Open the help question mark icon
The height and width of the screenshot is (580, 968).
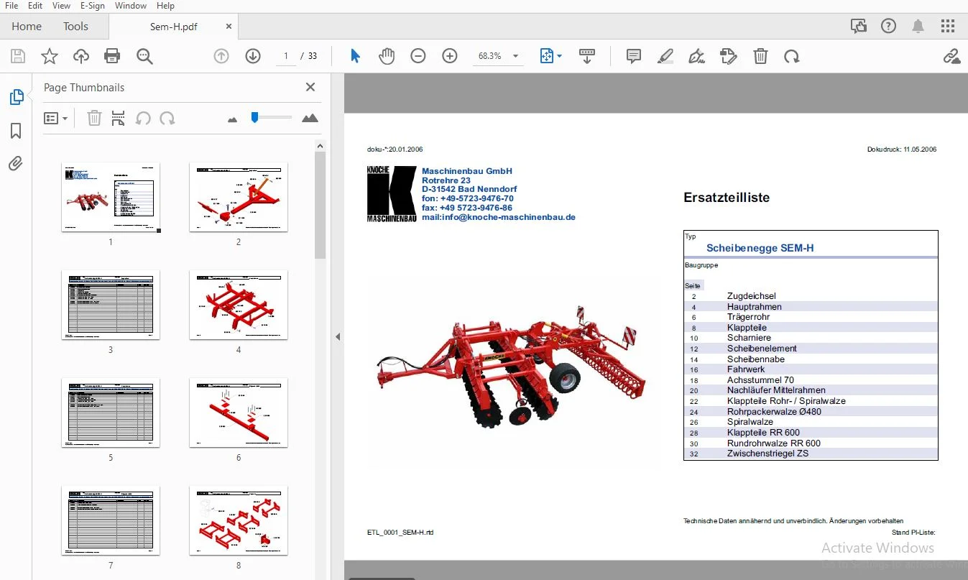click(x=888, y=27)
